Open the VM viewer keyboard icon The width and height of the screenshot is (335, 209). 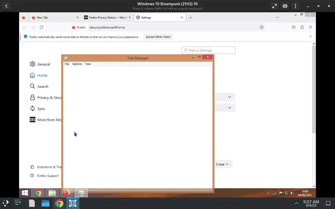click(x=285, y=6)
